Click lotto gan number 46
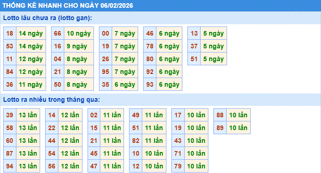Image resolution: width=321 pixels, height=173 pixels. (x=150, y=33)
